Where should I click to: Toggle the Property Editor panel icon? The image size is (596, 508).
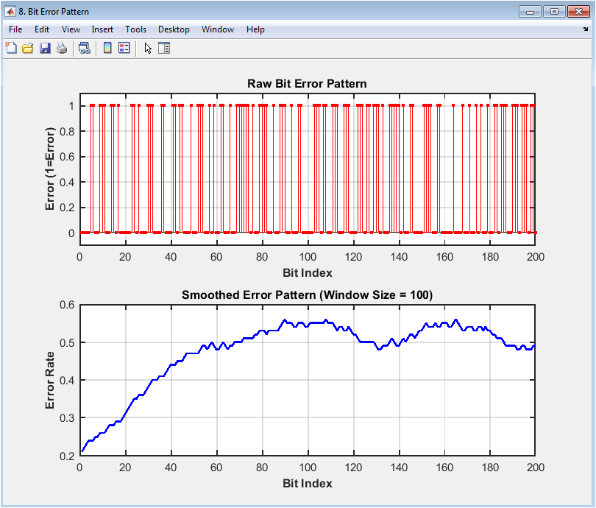tap(164, 49)
